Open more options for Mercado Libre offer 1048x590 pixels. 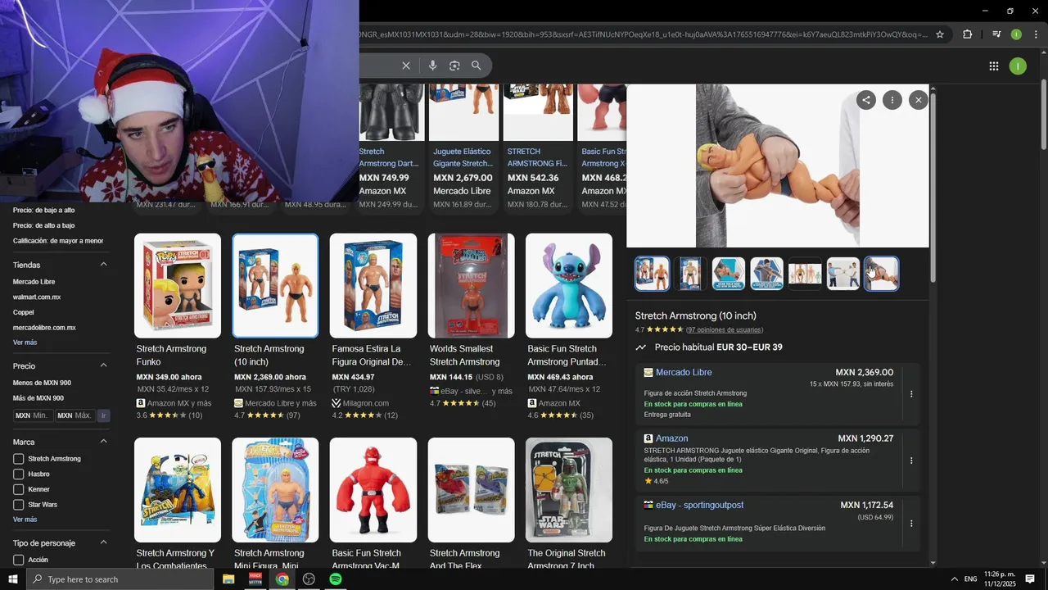point(911,394)
